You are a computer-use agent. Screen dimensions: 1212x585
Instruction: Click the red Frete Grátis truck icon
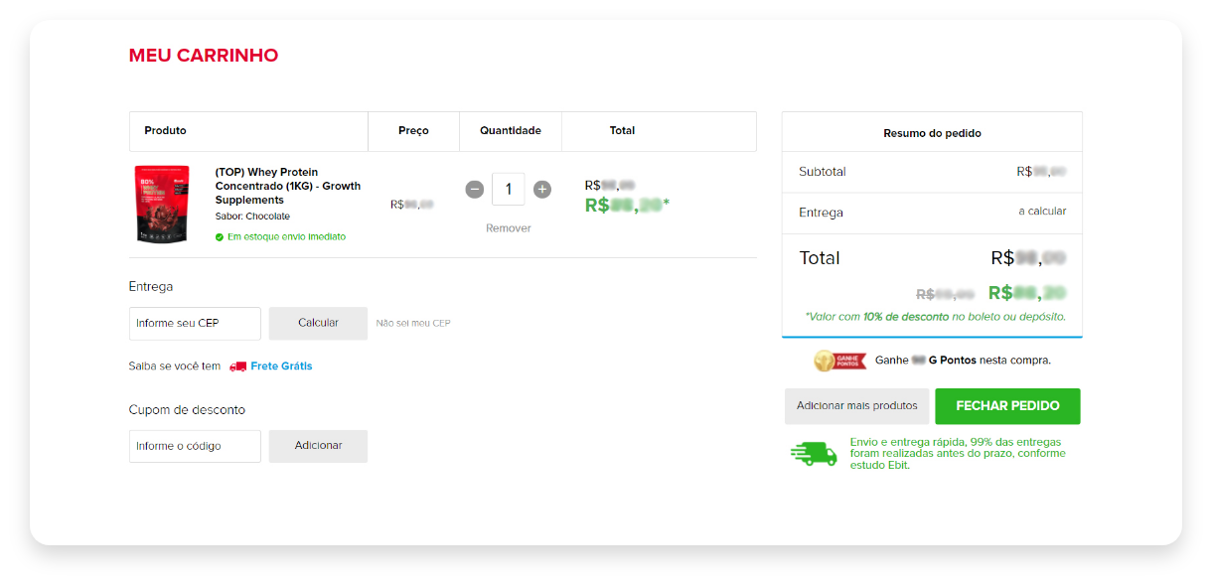click(x=237, y=366)
